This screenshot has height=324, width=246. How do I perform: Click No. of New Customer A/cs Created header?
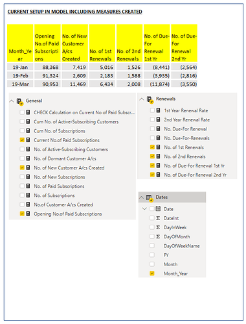coord(75,43)
